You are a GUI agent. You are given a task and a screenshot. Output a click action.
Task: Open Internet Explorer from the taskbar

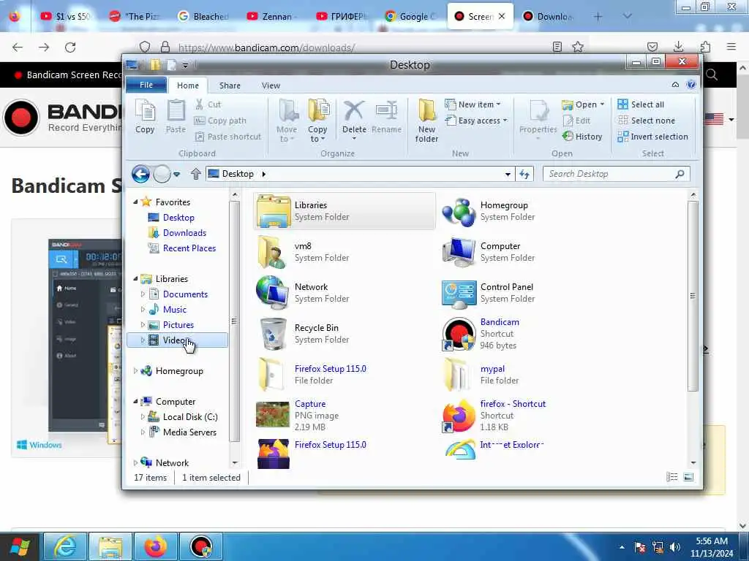(65, 546)
